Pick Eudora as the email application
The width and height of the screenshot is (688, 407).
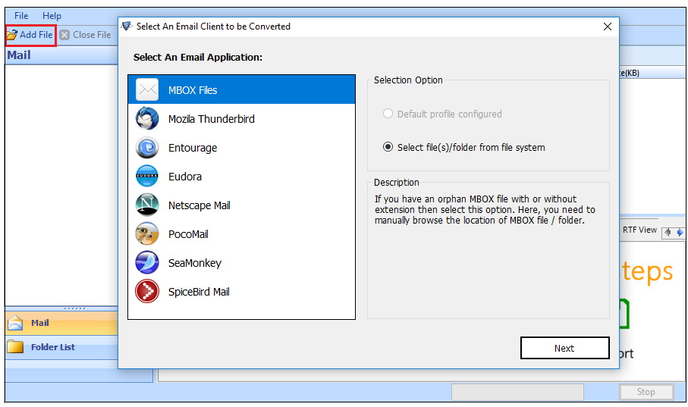pos(241,177)
